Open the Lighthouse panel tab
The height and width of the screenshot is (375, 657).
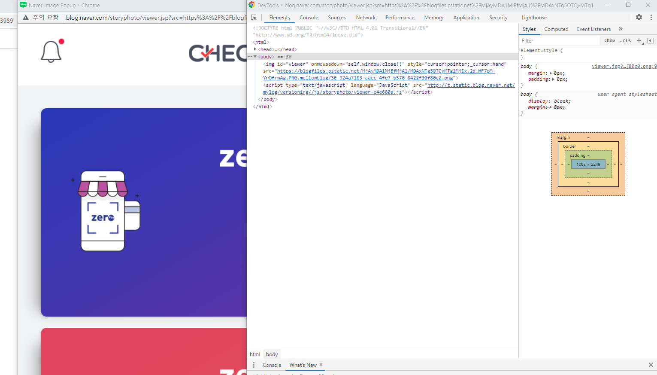click(534, 18)
